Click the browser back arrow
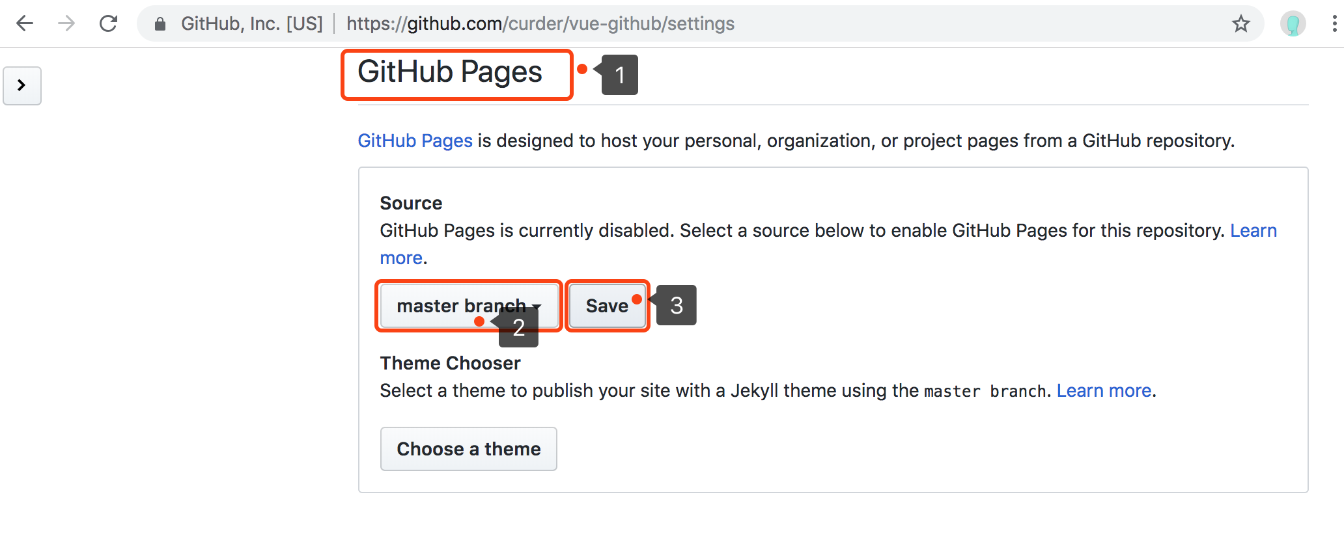This screenshot has height=553, width=1344. click(x=25, y=24)
